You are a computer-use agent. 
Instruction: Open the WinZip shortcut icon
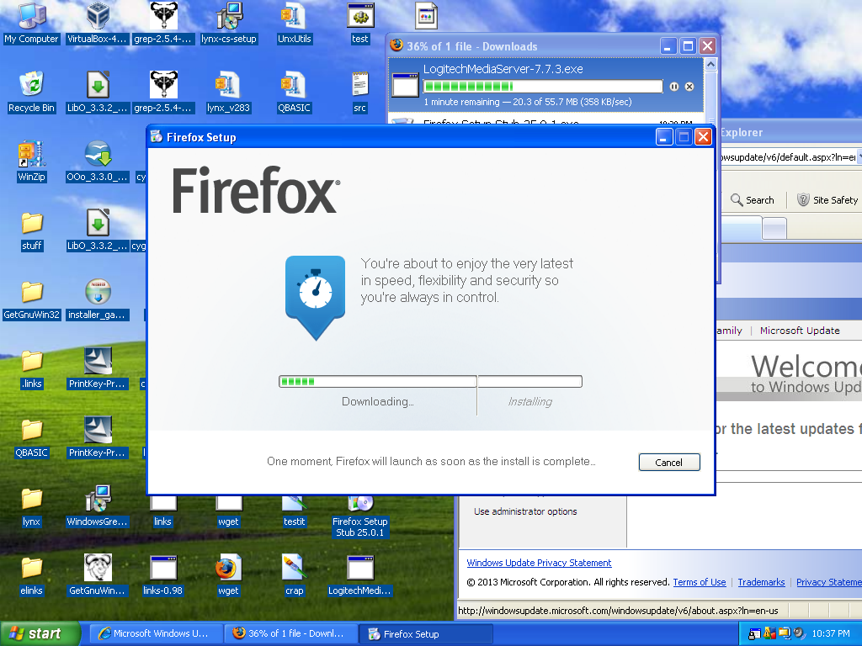coord(31,161)
